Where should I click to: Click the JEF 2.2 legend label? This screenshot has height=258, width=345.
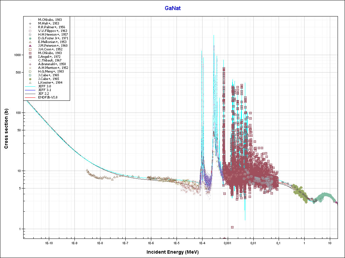[x=44, y=94]
